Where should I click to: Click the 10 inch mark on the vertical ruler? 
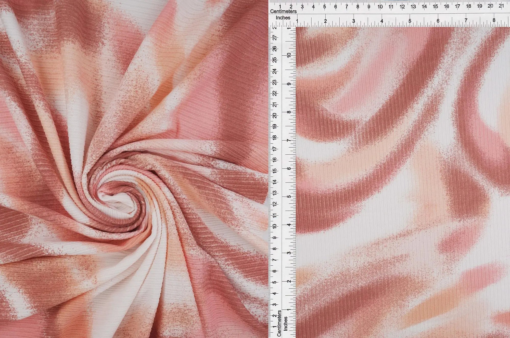[289, 55]
